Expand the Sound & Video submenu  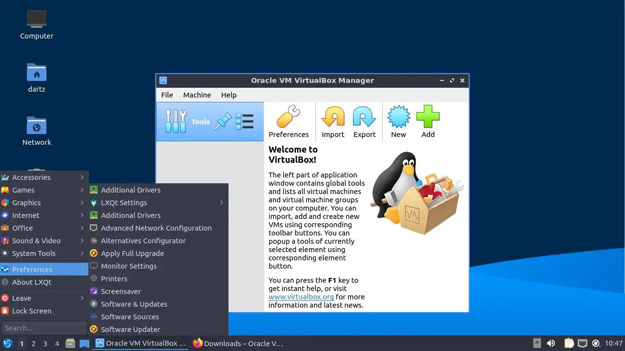point(44,241)
